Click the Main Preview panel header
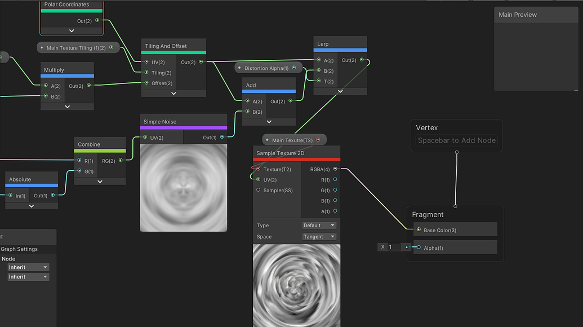The image size is (583, 327). pos(517,14)
